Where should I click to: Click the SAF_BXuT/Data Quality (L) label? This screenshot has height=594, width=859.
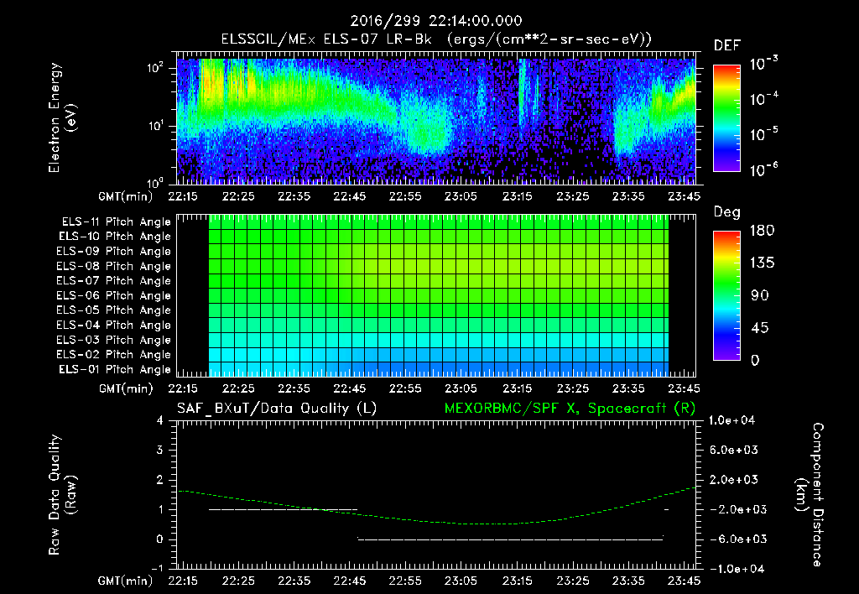277,409
